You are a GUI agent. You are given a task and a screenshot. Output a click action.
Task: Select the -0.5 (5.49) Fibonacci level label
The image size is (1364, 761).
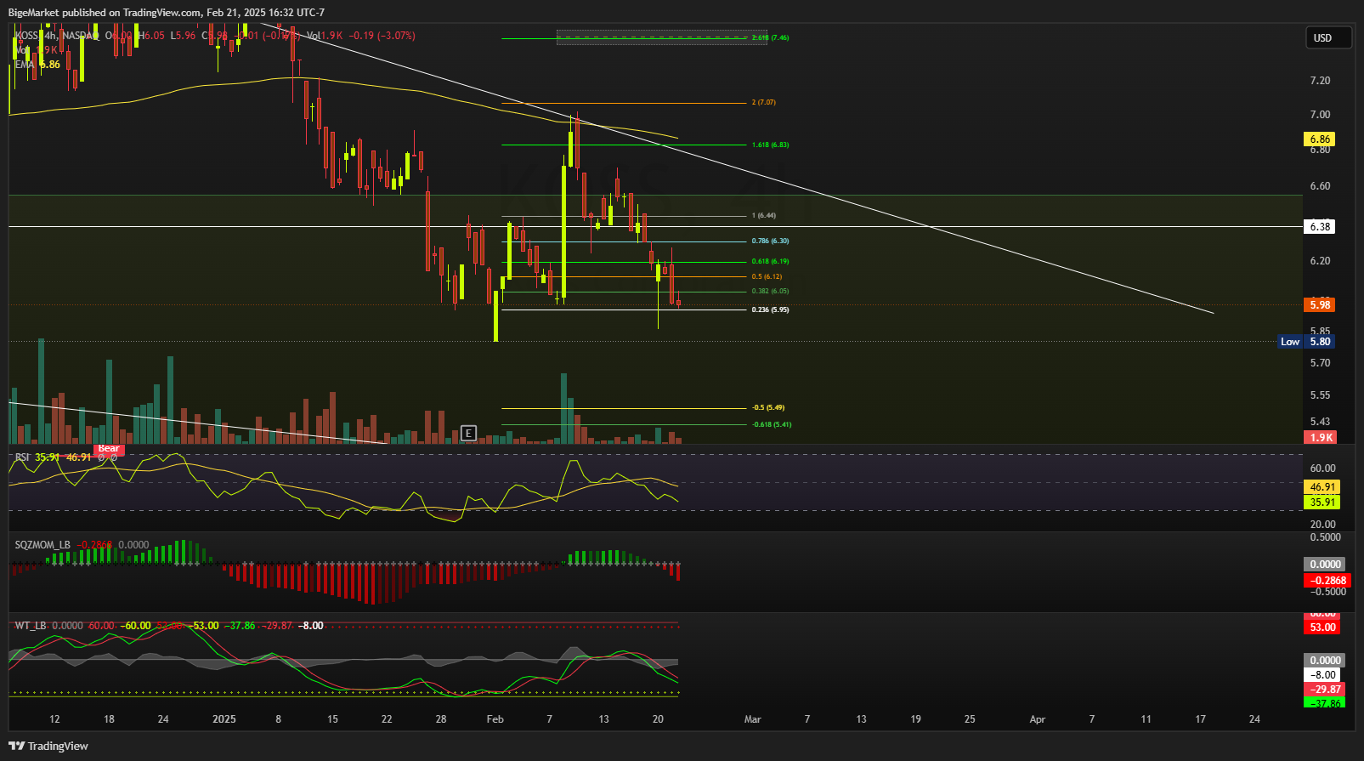pyautogui.click(x=768, y=408)
